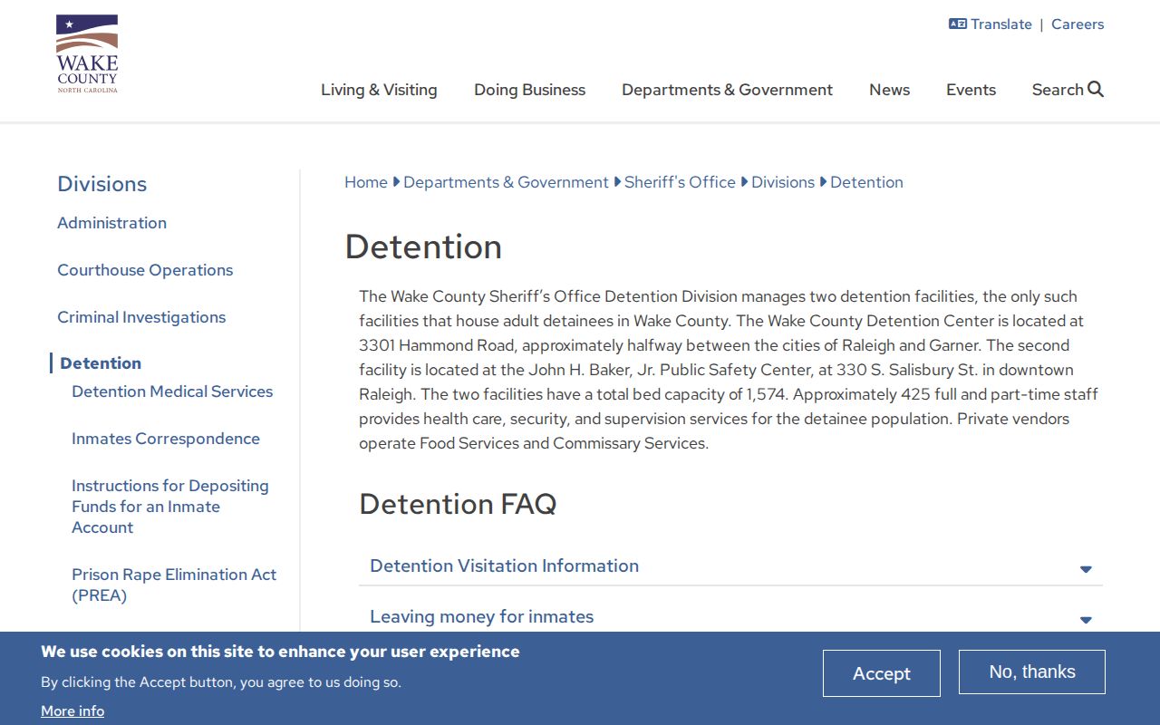
Task: Click the Detention page title heading
Action: [423, 246]
